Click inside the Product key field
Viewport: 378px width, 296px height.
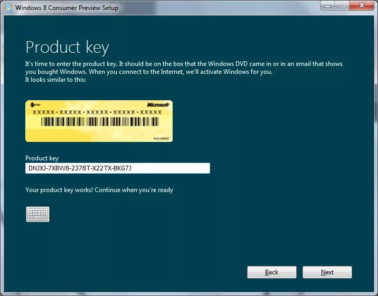coord(118,168)
